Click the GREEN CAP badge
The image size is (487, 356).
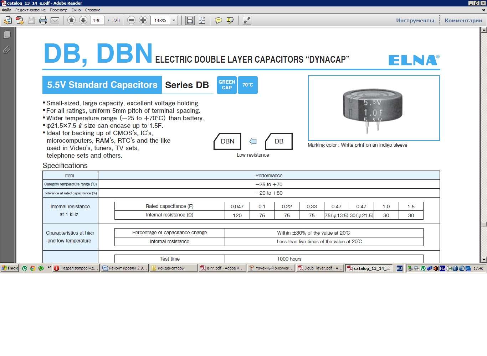point(227,85)
